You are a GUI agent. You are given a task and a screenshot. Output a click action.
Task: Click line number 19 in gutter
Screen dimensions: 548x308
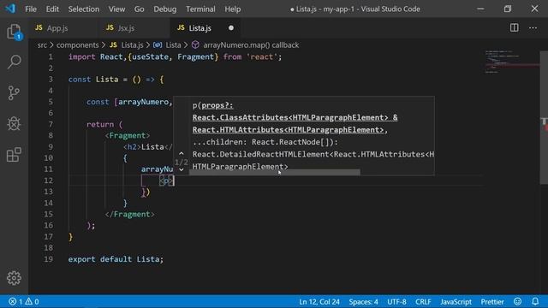(x=49, y=259)
